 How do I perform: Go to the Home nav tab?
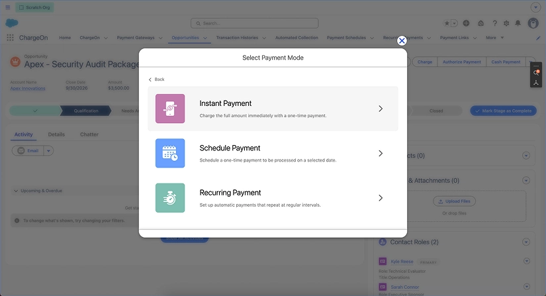point(65,38)
